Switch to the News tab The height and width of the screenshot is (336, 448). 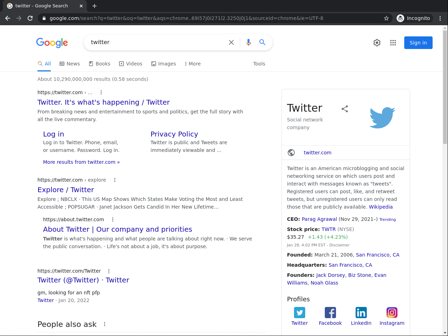point(70,64)
